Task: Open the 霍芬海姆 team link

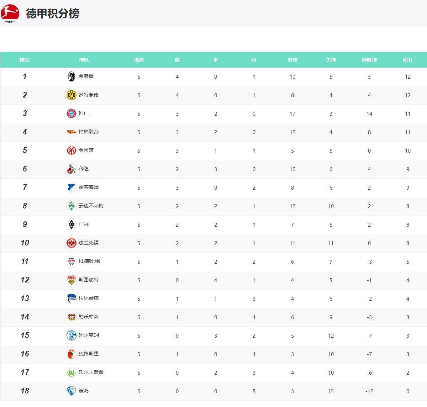Action: (89, 187)
